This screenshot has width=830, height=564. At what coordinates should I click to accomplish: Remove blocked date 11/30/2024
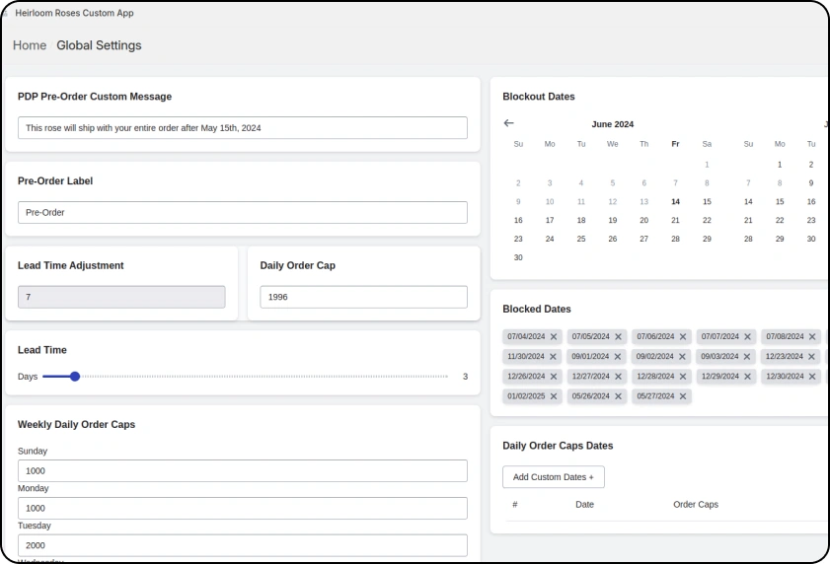553,357
